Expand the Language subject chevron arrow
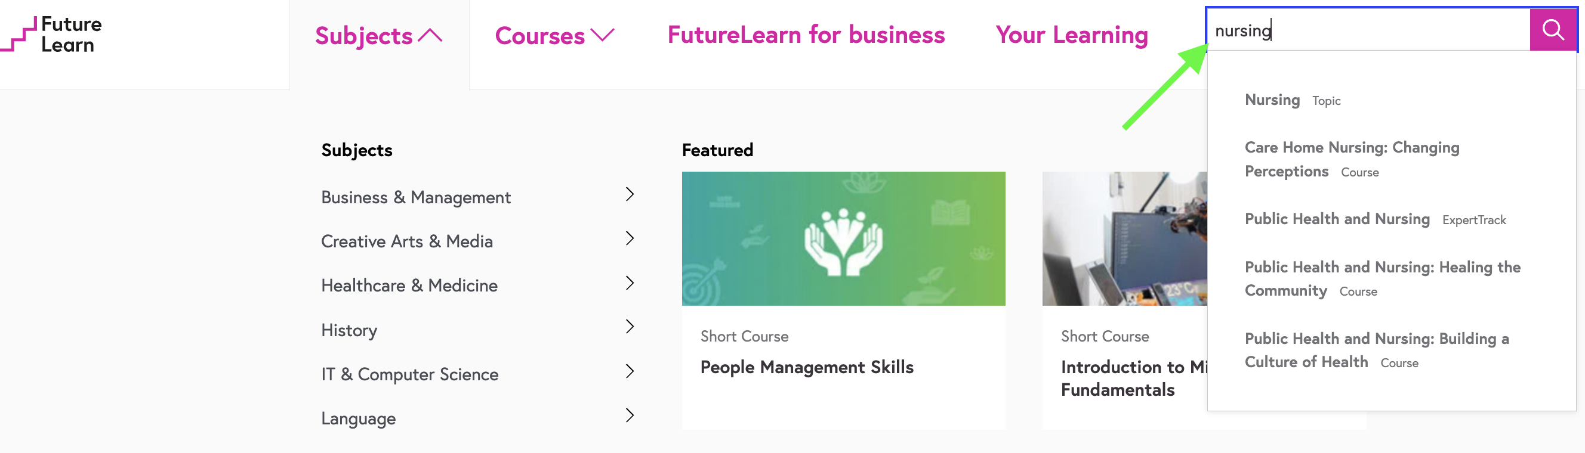Screen dimensions: 1585x453 point(630,415)
